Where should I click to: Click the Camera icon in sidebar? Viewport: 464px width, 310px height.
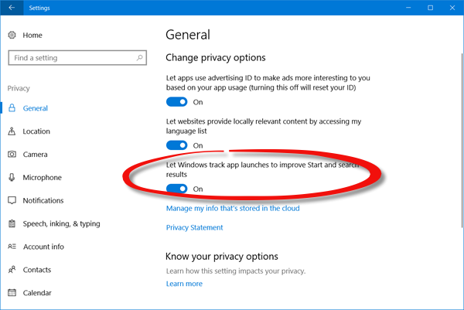click(x=12, y=155)
